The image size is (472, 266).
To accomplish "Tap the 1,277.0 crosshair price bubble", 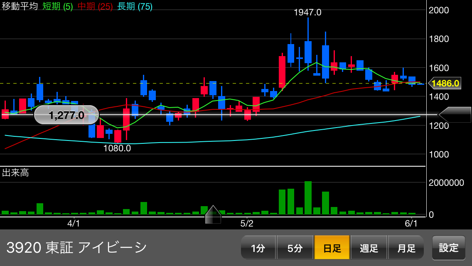I will click(x=66, y=115).
